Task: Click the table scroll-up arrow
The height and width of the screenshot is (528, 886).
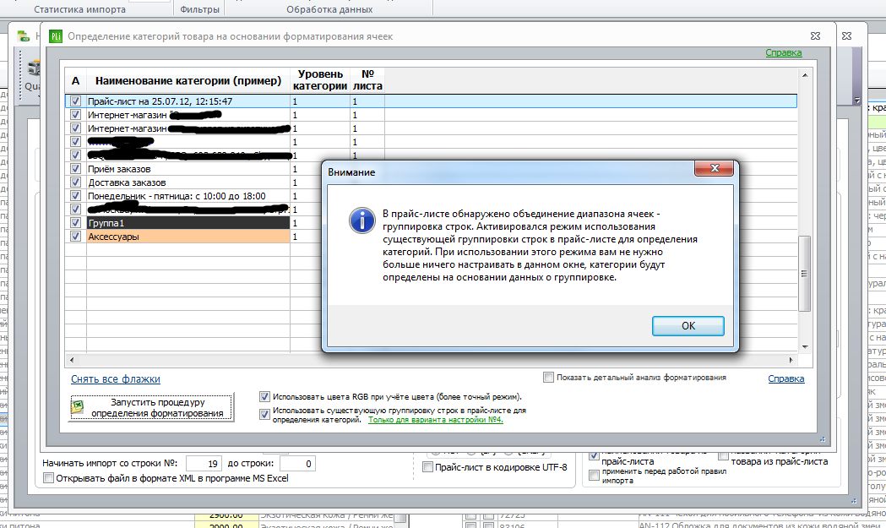Action: click(x=805, y=75)
